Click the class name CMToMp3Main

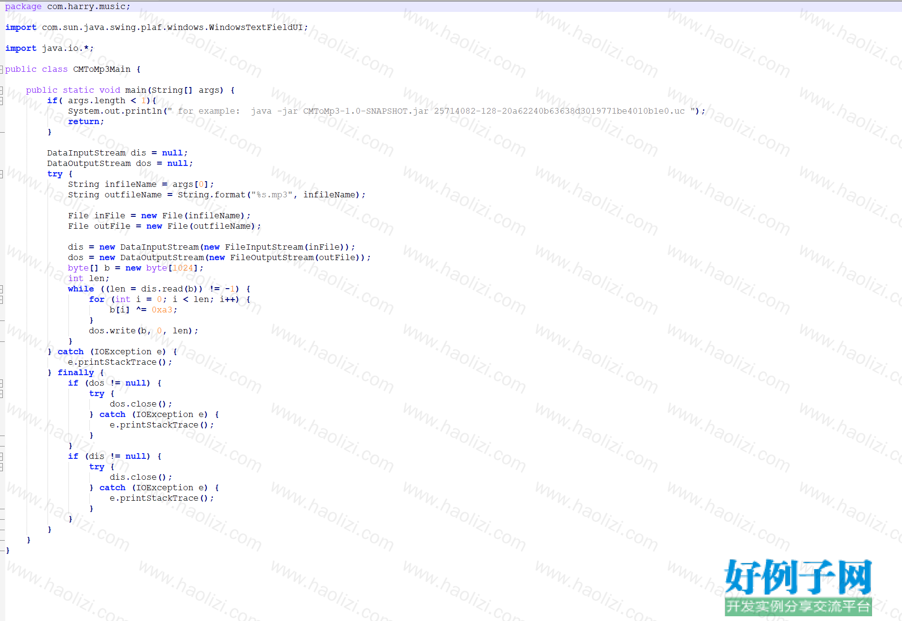pyautogui.click(x=102, y=69)
